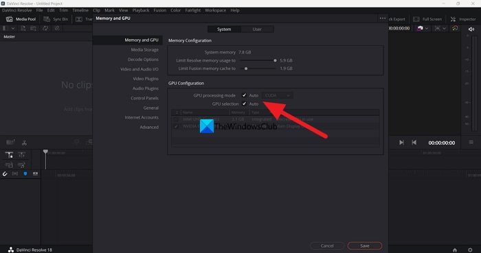Click the Full Screen viewer button
The height and width of the screenshot is (253, 481).
pos(427,19)
